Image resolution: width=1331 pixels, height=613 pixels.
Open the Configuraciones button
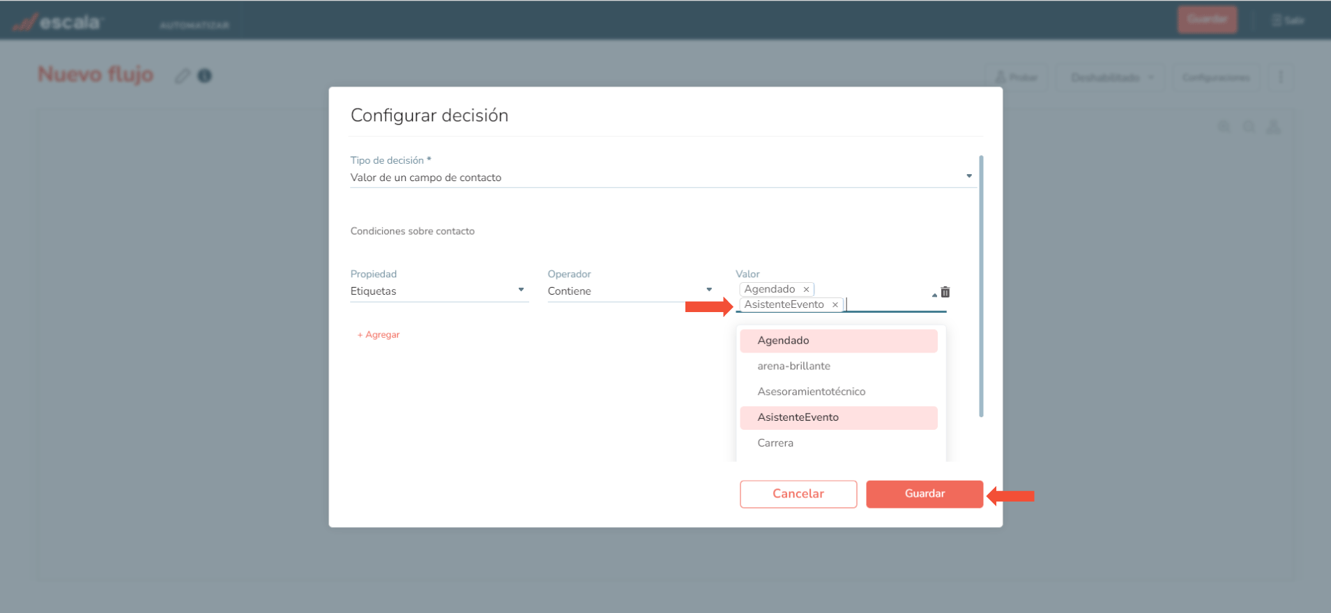1215,77
